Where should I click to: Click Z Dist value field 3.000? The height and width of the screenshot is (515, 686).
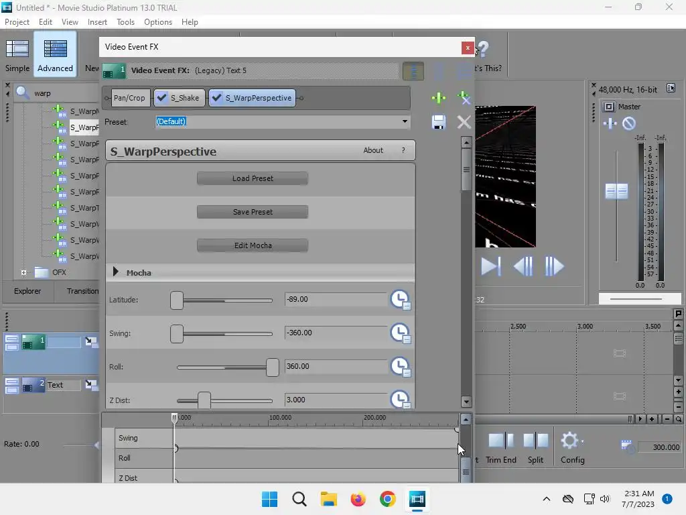[x=336, y=400]
